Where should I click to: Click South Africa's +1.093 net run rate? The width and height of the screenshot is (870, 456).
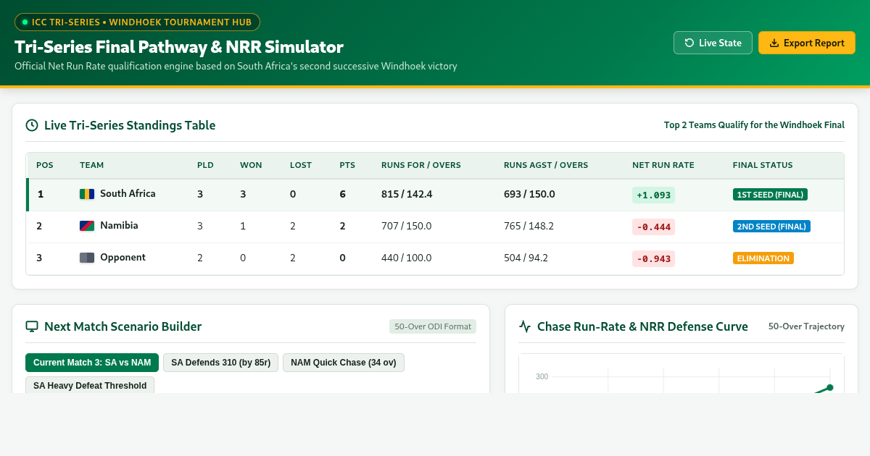click(653, 195)
